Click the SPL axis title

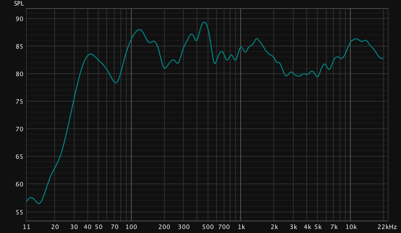coord(19,4)
